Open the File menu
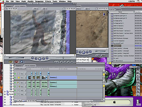The height and width of the screenshot is (107, 142). click(x=7, y=1)
